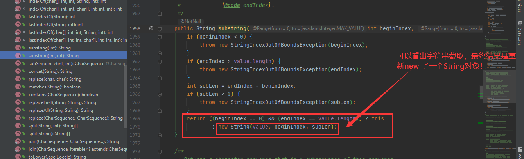Viewport: 524px width, 159px height.
Task: Click the method icon beside lastIndexOf(String): int
Action: (x=18, y=17)
